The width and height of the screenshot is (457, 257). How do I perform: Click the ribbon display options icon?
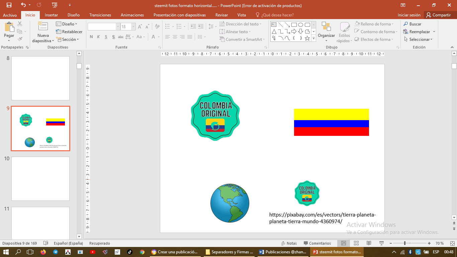tap(403, 5)
